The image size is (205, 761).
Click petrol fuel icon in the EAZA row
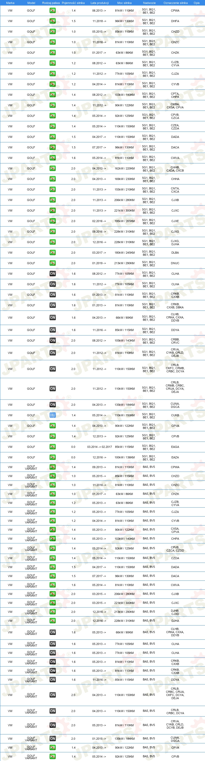point(53,457)
